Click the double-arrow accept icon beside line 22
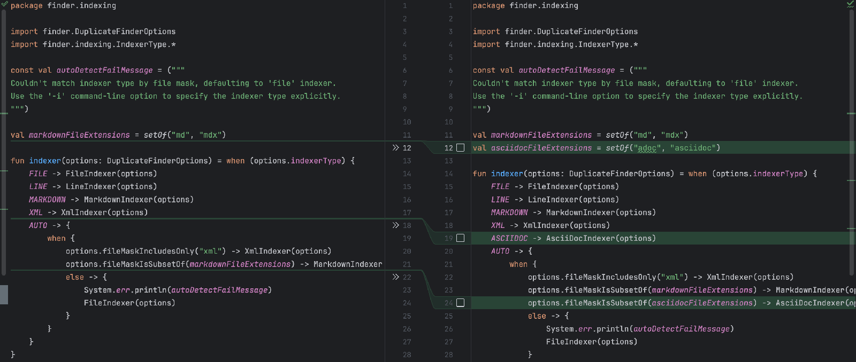856x362 pixels. (396, 277)
